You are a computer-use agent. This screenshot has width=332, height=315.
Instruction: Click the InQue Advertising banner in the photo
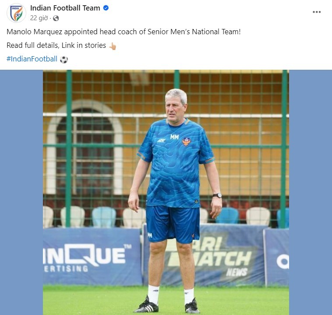click(x=92, y=256)
